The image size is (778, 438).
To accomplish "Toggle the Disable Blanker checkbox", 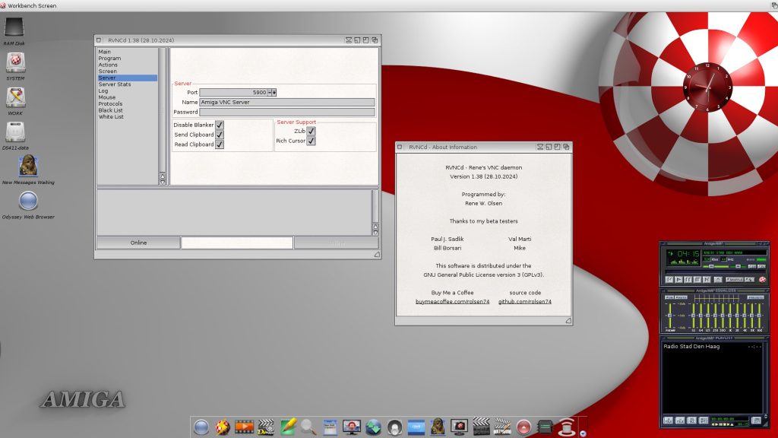I will click(220, 125).
